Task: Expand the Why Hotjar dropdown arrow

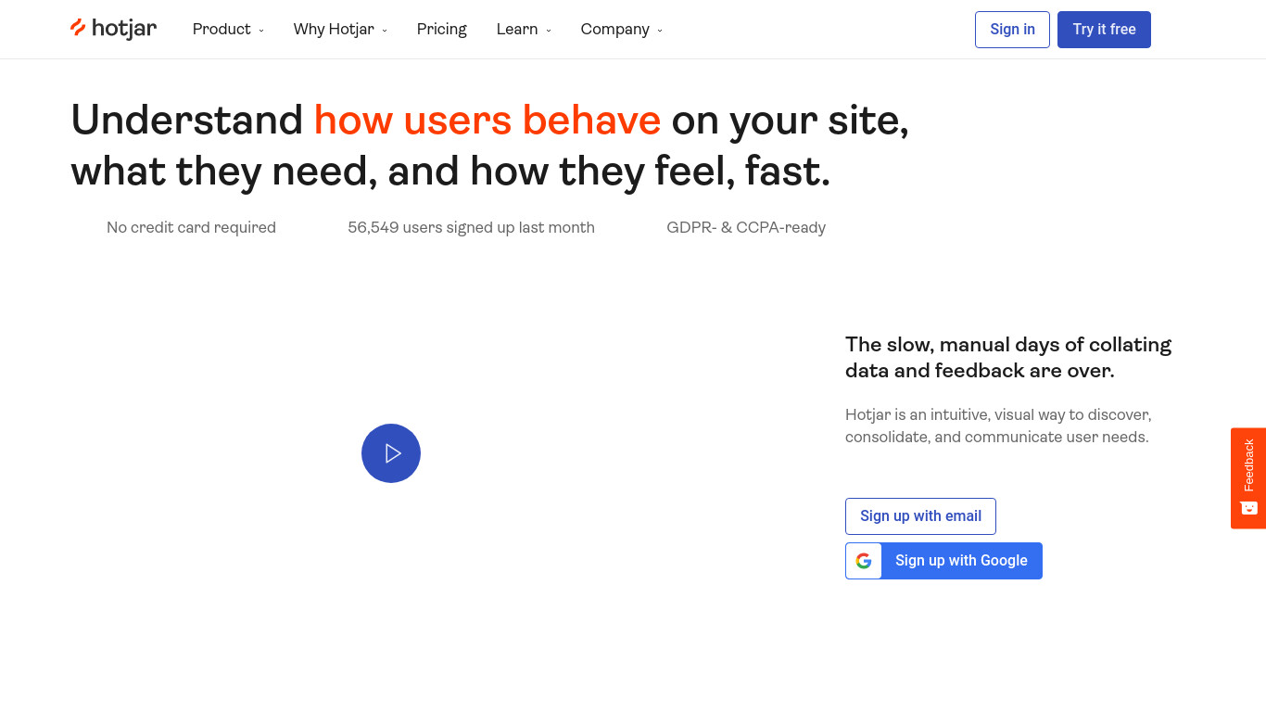Action: (x=385, y=31)
